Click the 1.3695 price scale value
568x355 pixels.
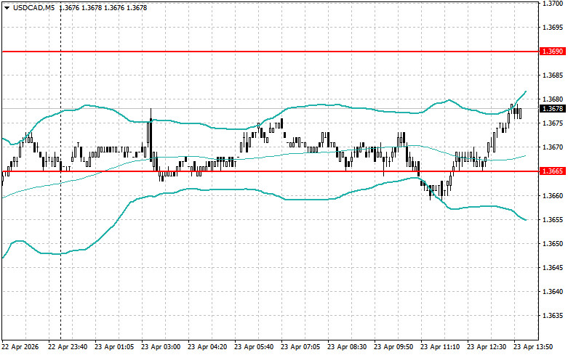pyautogui.click(x=553, y=28)
